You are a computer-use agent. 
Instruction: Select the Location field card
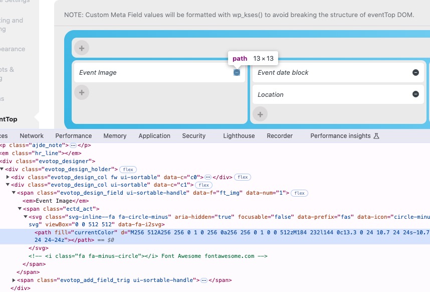click(x=338, y=94)
